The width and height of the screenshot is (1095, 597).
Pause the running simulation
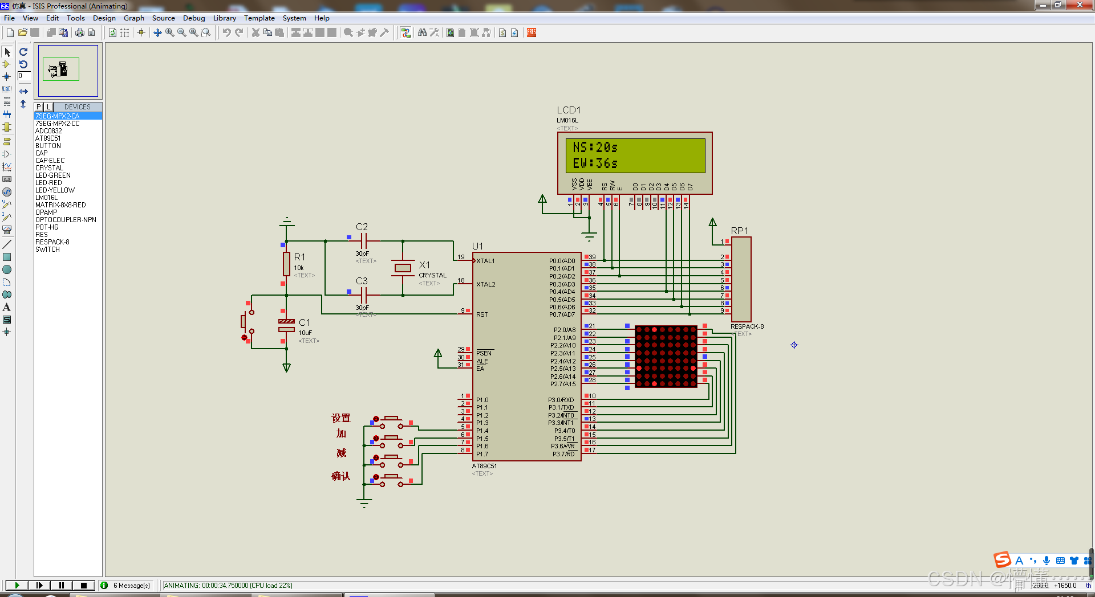click(x=62, y=585)
